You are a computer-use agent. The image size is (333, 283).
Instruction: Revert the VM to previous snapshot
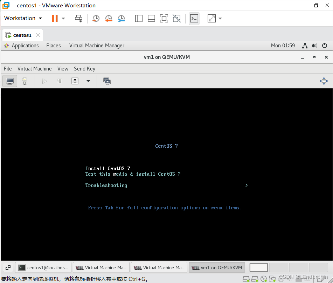pos(109,19)
